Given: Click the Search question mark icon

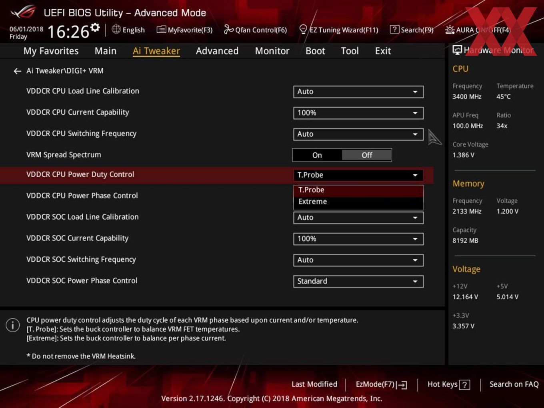Looking at the screenshot, I should pyautogui.click(x=394, y=29).
